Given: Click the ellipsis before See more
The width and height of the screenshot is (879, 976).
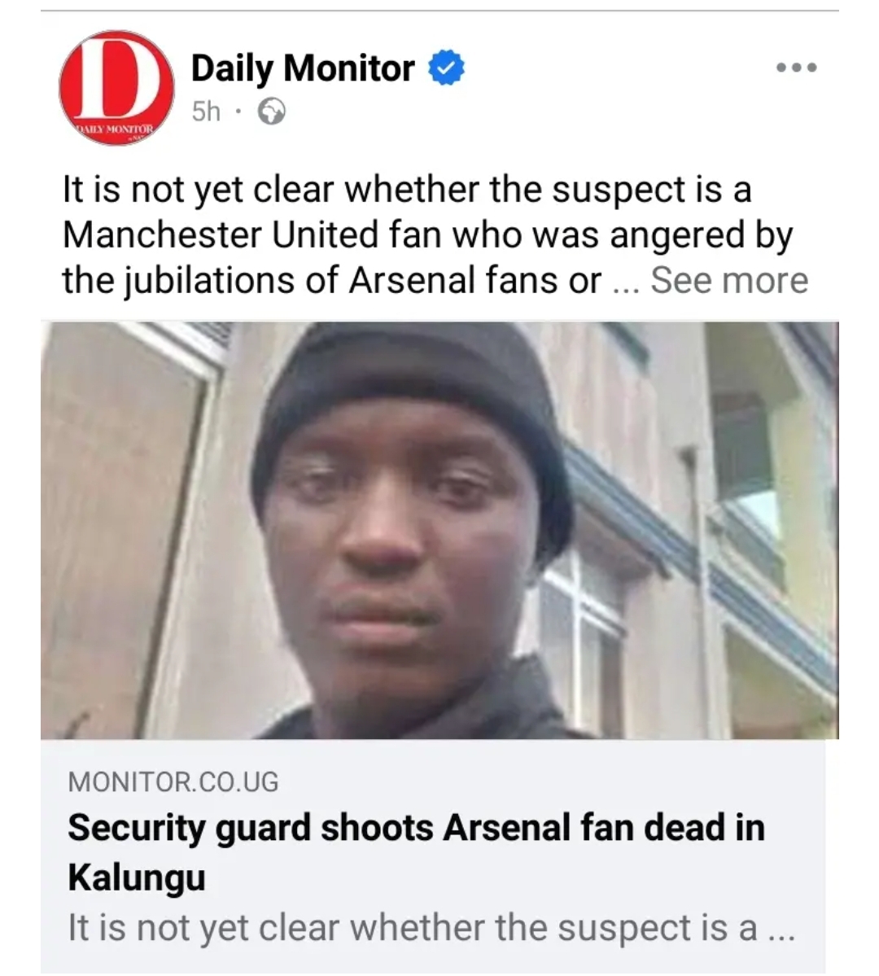Looking at the screenshot, I should (625, 282).
